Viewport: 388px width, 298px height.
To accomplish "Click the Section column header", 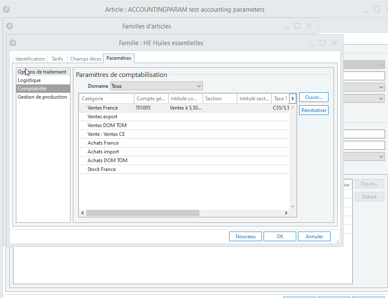I will coord(220,99).
